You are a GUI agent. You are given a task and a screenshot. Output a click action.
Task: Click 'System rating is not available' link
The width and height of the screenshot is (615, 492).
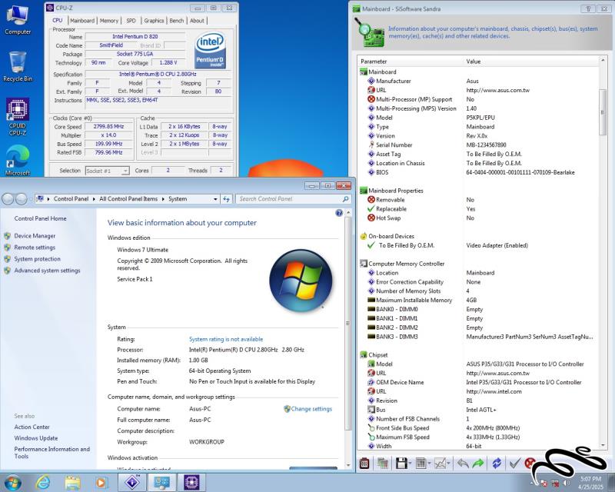pyautogui.click(x=226, y=339)
